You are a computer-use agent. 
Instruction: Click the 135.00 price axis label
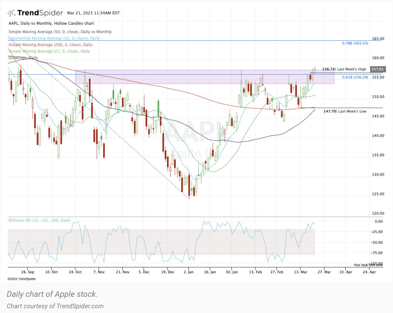click(x=378, y=155)
